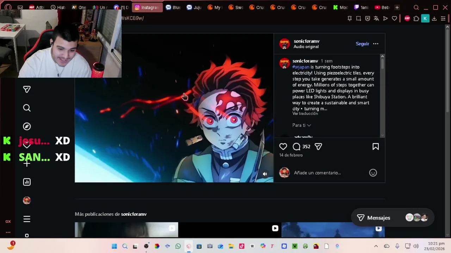Expand the Para ti comments sorting dropdown
This screenshot has height=253, width=451.
[302, 125]
